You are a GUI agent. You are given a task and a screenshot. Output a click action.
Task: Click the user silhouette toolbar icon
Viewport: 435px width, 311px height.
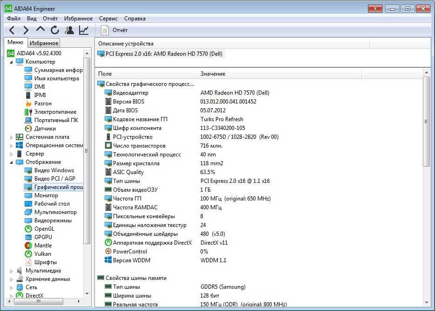pyautogui.click(x=69, y=30)
